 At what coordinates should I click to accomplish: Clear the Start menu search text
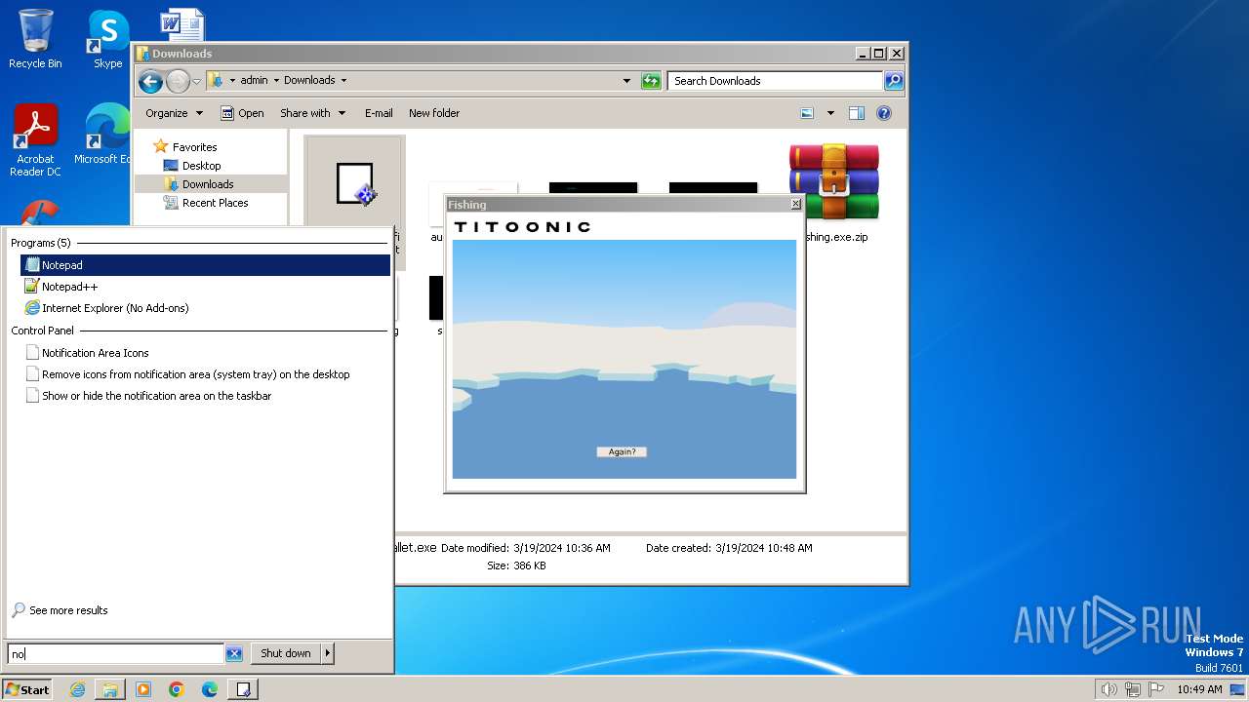(234, 654)
